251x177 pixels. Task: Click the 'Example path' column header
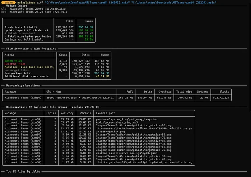(106, 113)
